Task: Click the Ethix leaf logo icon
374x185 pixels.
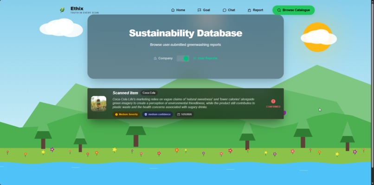Action: 62,10
